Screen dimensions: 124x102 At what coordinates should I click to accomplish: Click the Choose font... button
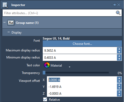82,44
